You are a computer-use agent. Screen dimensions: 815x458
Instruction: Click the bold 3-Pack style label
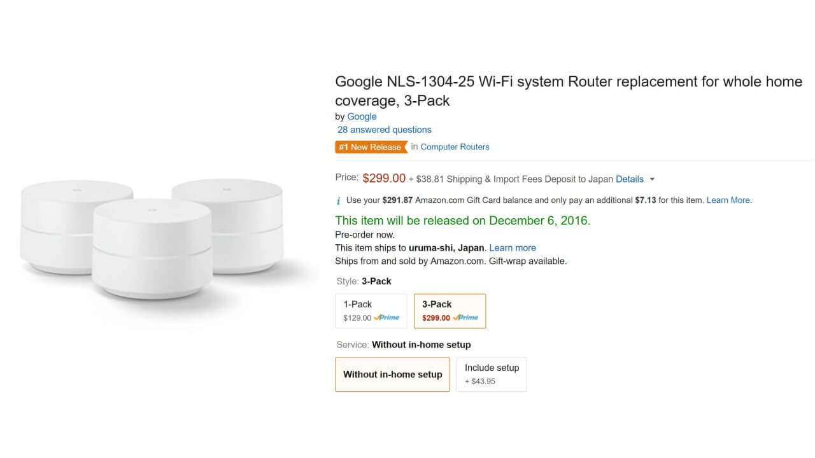[x=378, y=281]
